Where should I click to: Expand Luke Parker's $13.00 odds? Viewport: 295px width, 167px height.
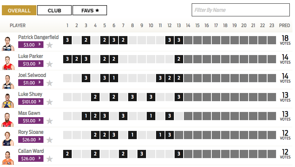coord(31,64)
